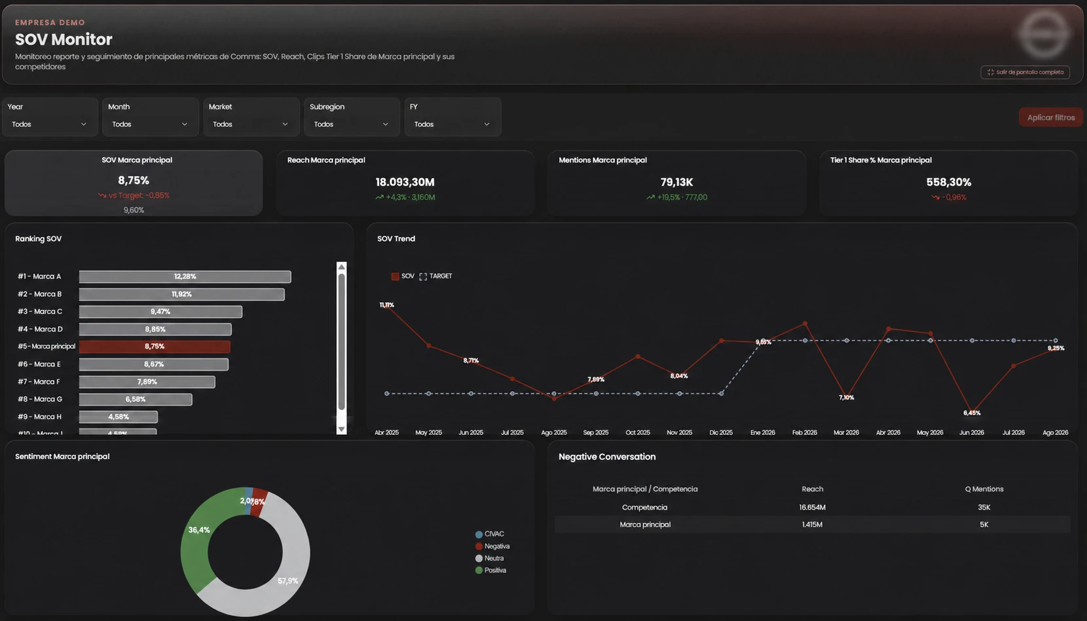1087x621 pixels.
Task: Click the Marca F 7,89% bar
Action: coord(147,381)
